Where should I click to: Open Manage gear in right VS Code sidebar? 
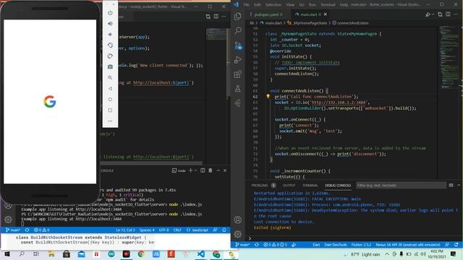(238, 234)
